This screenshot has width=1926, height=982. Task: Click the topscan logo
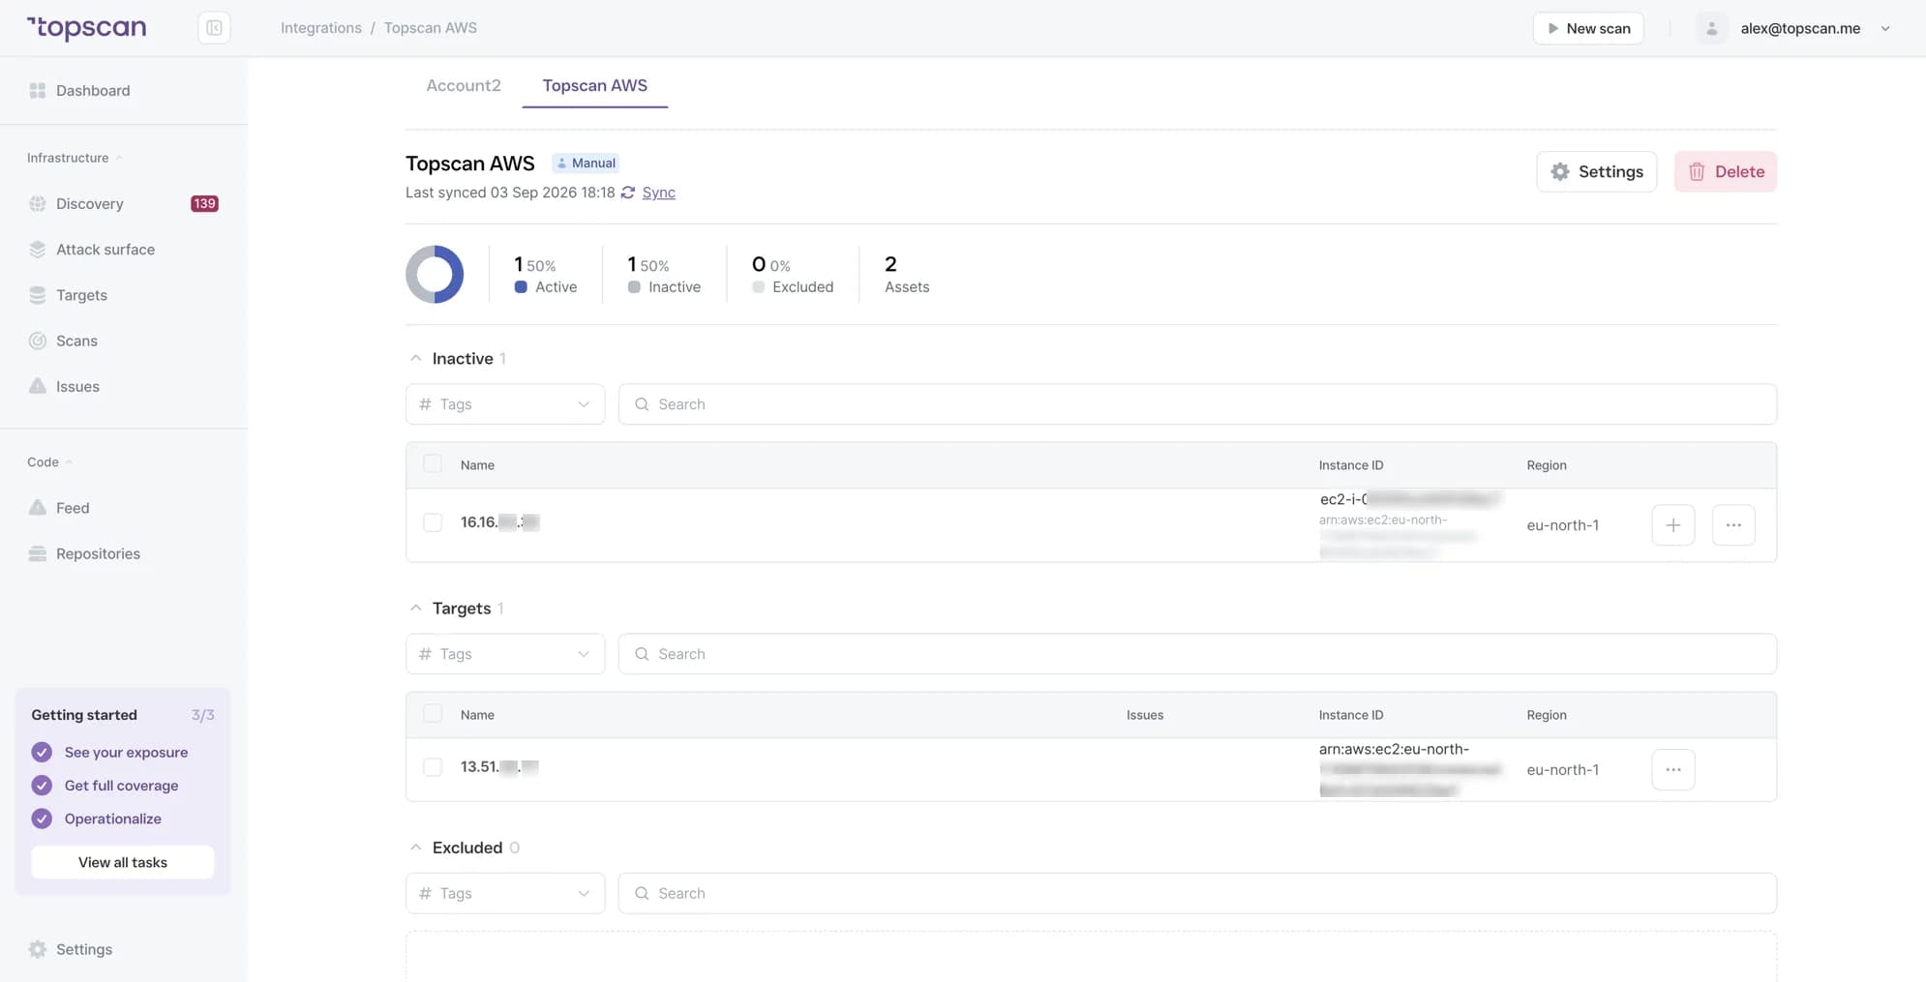point(87,28)
